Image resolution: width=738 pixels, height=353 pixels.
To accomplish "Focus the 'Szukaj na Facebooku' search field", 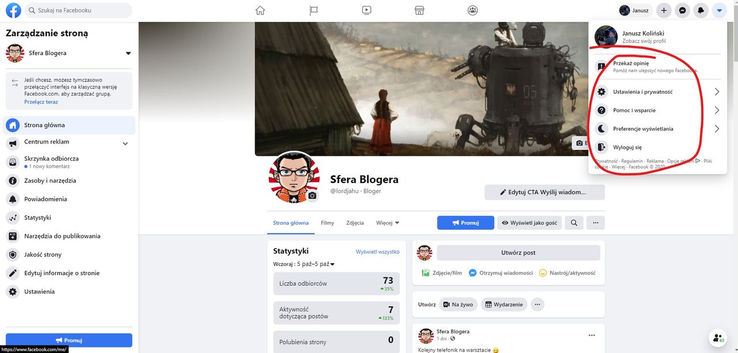I will tap(78, 10).
